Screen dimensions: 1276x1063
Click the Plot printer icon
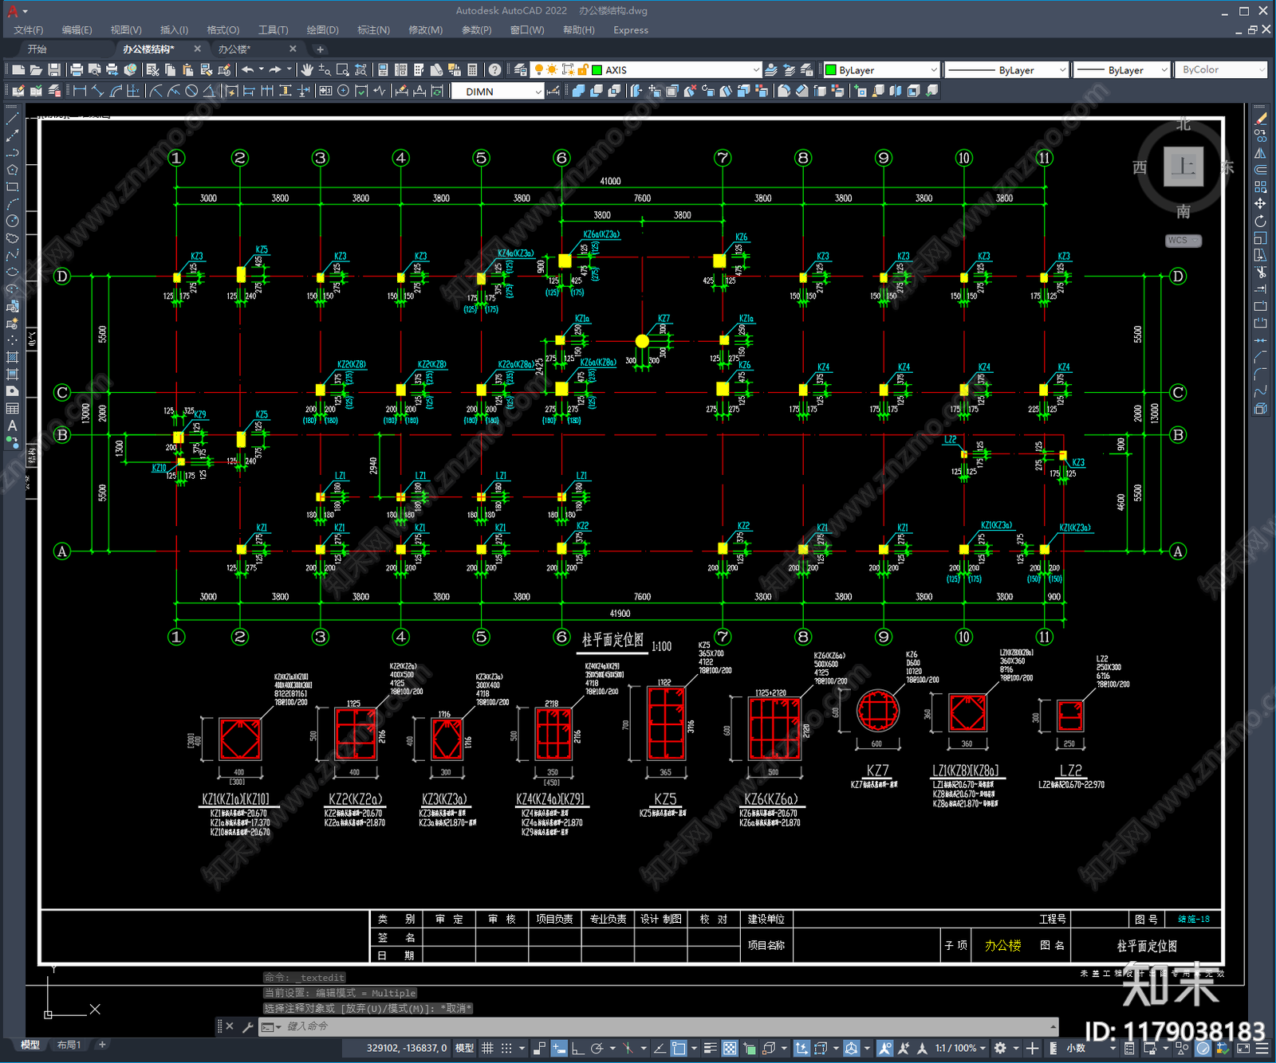[77, 70]
